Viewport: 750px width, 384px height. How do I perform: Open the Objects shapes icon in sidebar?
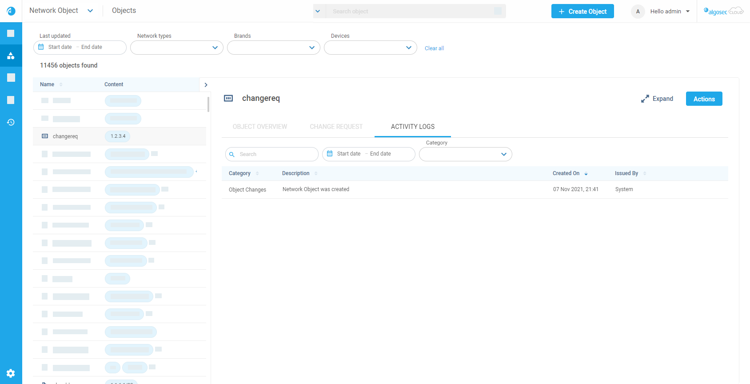[11, 56]
